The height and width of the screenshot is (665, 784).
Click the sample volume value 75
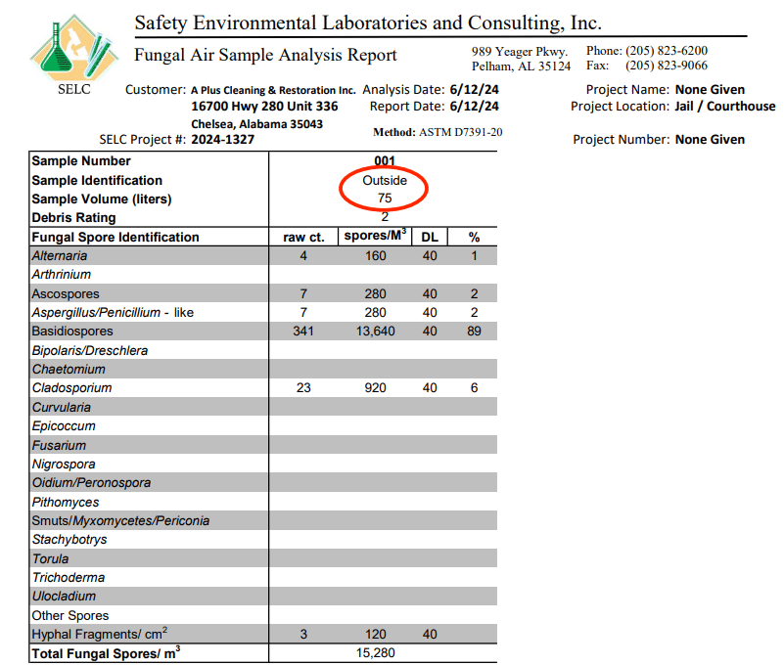point(385,199)
